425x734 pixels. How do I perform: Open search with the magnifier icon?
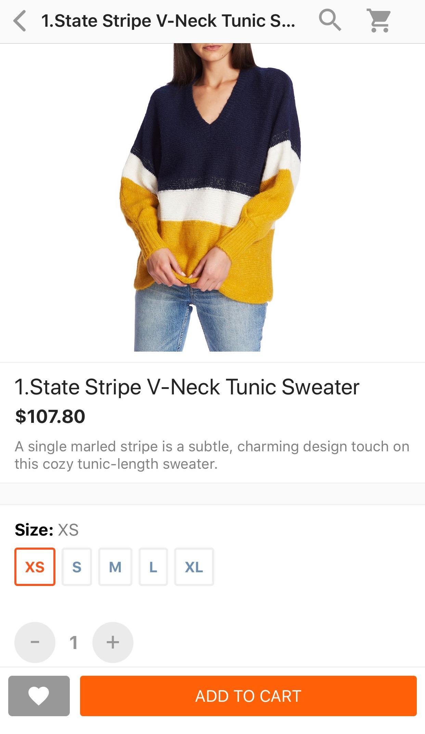tap(330, 20)
